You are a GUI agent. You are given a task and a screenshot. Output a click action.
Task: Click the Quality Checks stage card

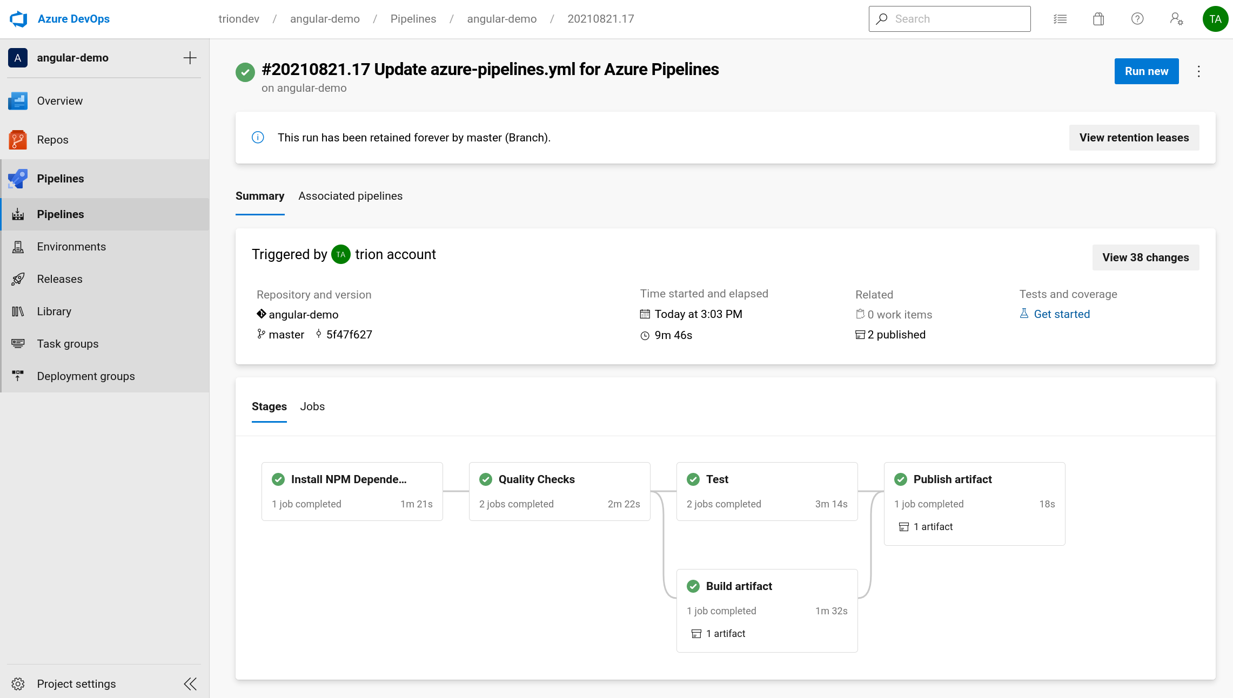[559, 491]
